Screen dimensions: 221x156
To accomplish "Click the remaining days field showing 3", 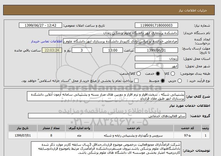I will tap(82, 50).
